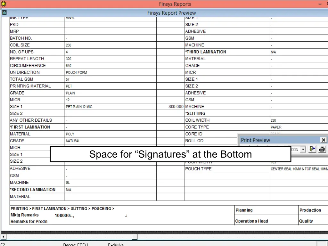Click the 'POUCH FORM' value
This screenshot has height=246, width=328.
76,73
